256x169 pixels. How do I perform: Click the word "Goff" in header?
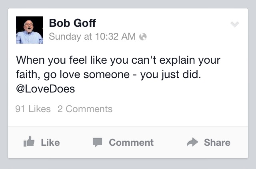pyautogui.click(x=84, y=23)
